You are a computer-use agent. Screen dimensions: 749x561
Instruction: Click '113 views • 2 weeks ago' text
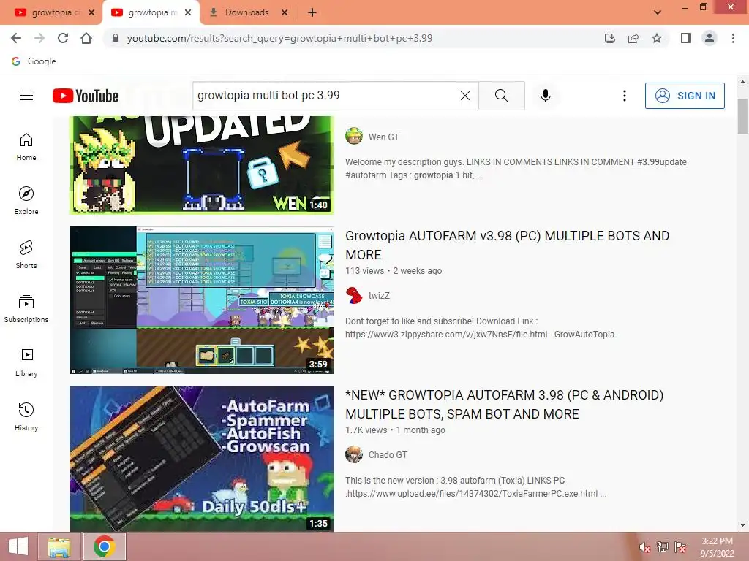[394, 271]
